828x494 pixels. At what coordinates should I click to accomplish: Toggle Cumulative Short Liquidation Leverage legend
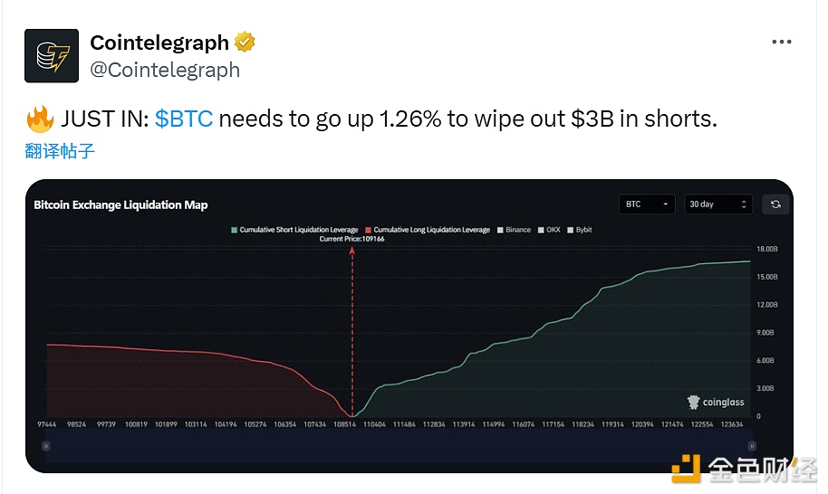click(x=294, y=230)
